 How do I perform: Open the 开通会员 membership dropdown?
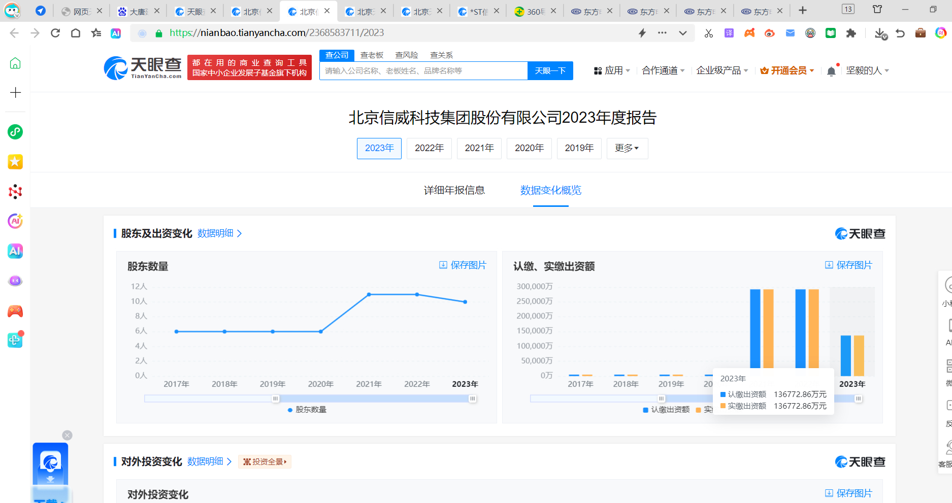click(x=787, y=70)
